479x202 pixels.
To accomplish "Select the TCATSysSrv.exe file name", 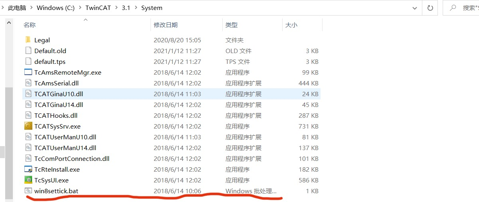I will click(x=57, y=126).
